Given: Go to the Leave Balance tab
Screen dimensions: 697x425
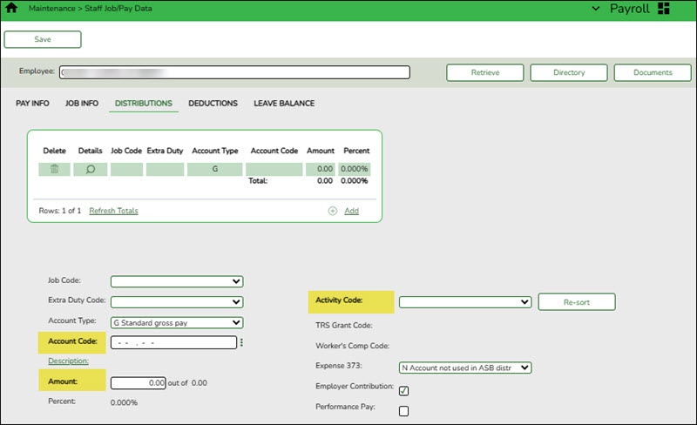Looking at the screenshot, I should click(x=284, y=104).
